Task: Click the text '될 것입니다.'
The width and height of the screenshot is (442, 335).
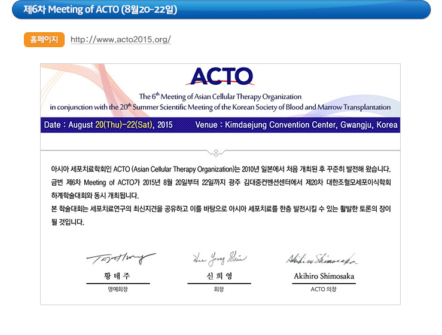Action: pos(68,222)
